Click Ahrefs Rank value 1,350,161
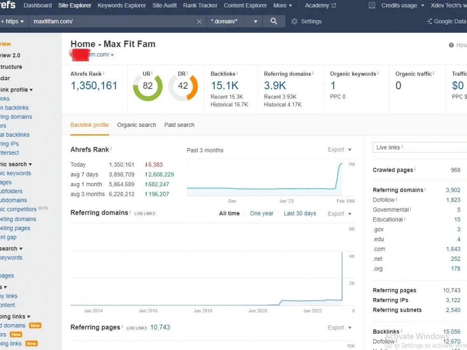Screen dimensions: 467x350 click(94, 86)
